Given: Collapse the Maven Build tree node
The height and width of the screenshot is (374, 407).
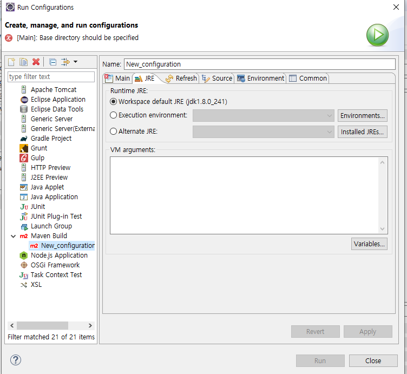Looking at the screenshot, I should 13,236.
